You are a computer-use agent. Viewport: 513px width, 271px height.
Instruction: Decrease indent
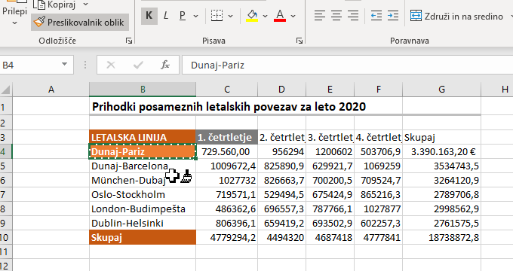point(376,16)
